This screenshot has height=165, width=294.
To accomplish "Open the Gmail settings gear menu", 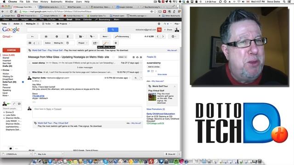I will tap(174, 37).
